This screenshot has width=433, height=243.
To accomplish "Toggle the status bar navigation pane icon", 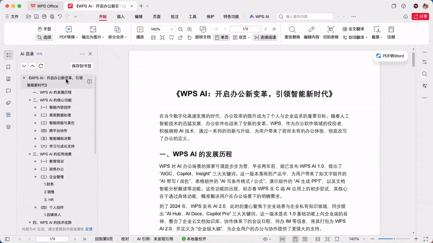I will (7, 239).
